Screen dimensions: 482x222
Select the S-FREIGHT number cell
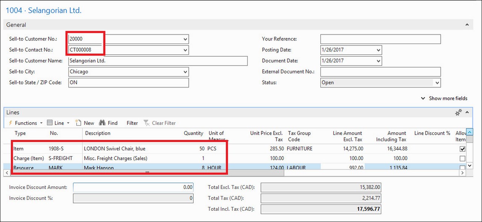(61, 158)
